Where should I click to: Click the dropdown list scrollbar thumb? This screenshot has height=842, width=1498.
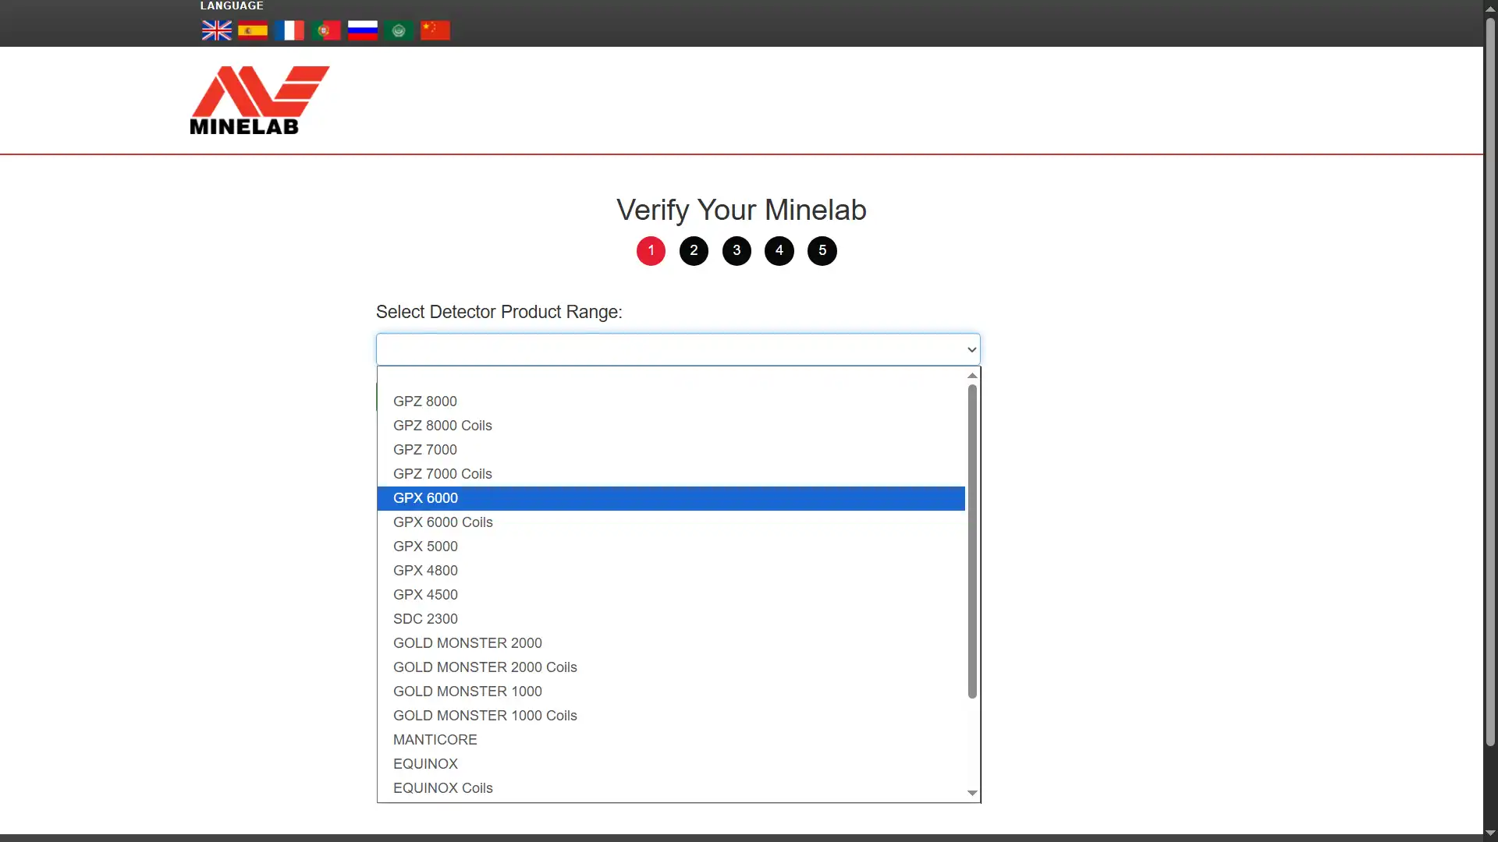coord(972,541)
